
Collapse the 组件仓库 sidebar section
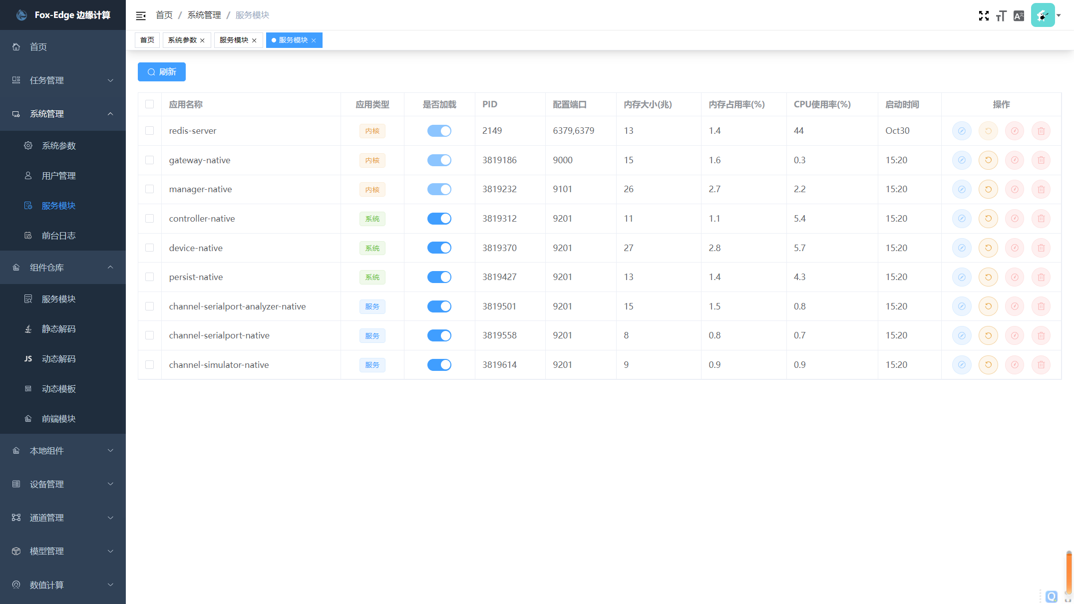(x=63, y=268)
